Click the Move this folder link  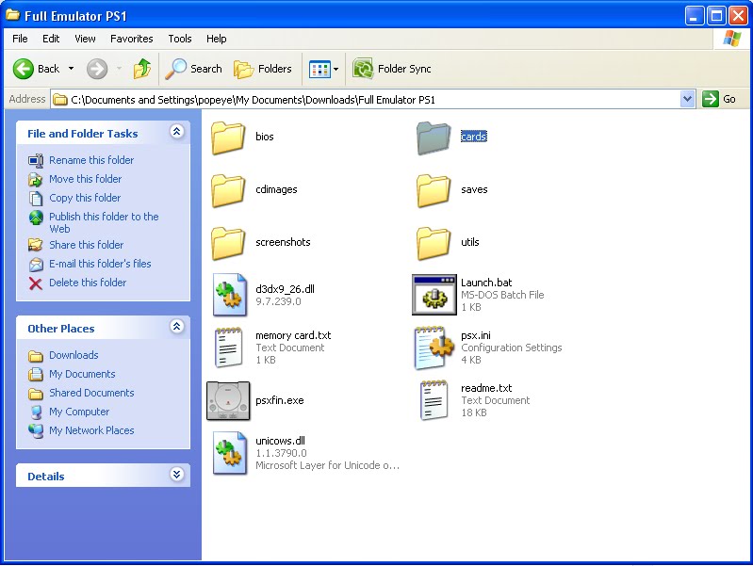tap(86, 179)
